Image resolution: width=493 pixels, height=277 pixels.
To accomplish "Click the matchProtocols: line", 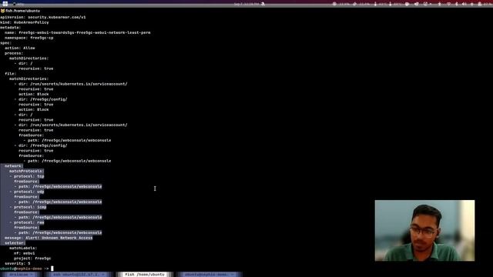I will pyautogui.click(x=26, y=171).
